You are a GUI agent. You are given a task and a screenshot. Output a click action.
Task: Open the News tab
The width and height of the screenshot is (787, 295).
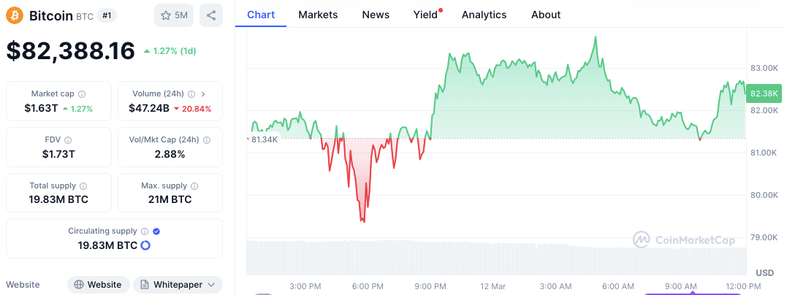pos(376,15)
